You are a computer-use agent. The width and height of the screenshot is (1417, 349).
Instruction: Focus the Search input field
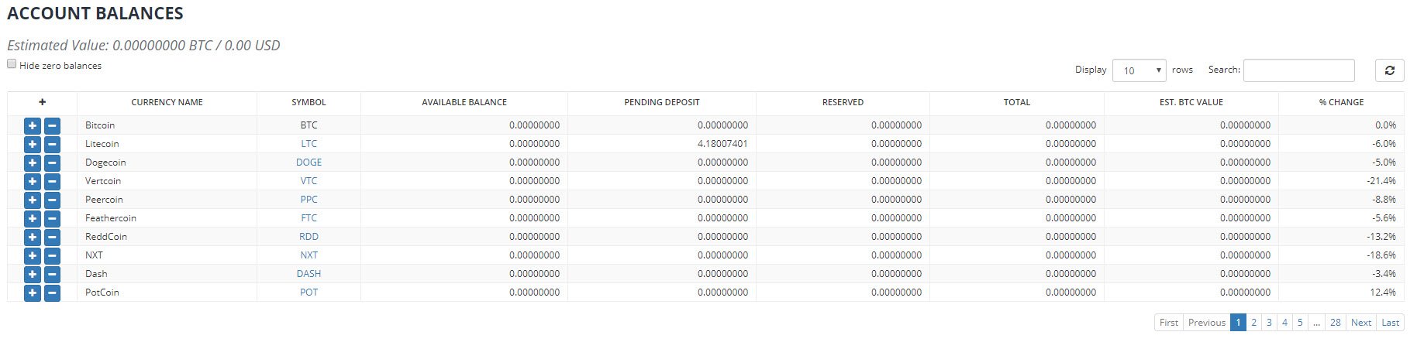(x=1298, y=70)
